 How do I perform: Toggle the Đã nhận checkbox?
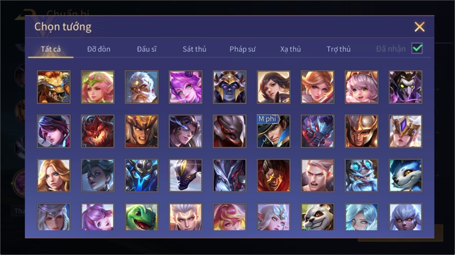coord(417,48)
